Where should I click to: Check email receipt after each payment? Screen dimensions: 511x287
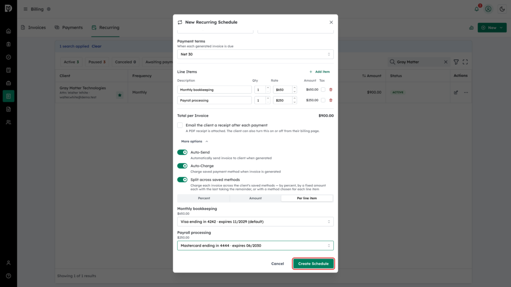click(x=180, y=125)
